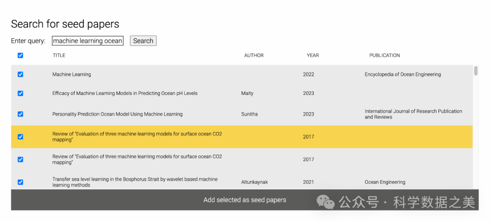Select 'Personality Prediction Ocean Model' paper title

point(117,114)
